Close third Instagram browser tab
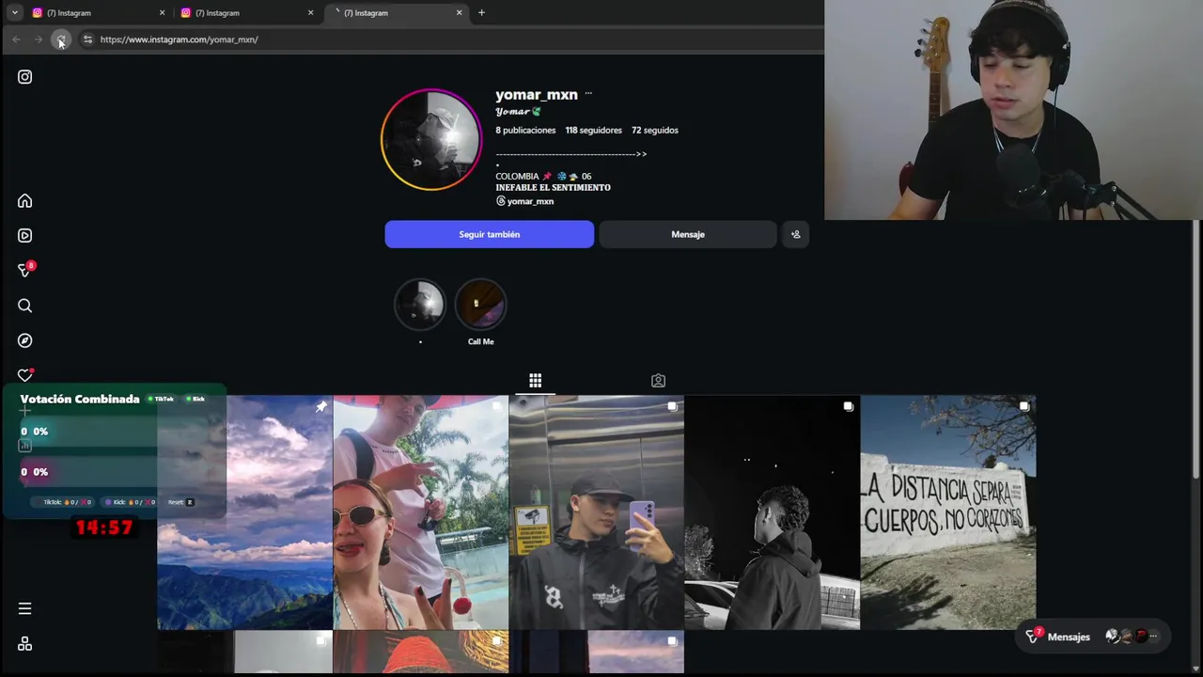The height and width of the screenshot is (677, 1203). coord(459,13)
